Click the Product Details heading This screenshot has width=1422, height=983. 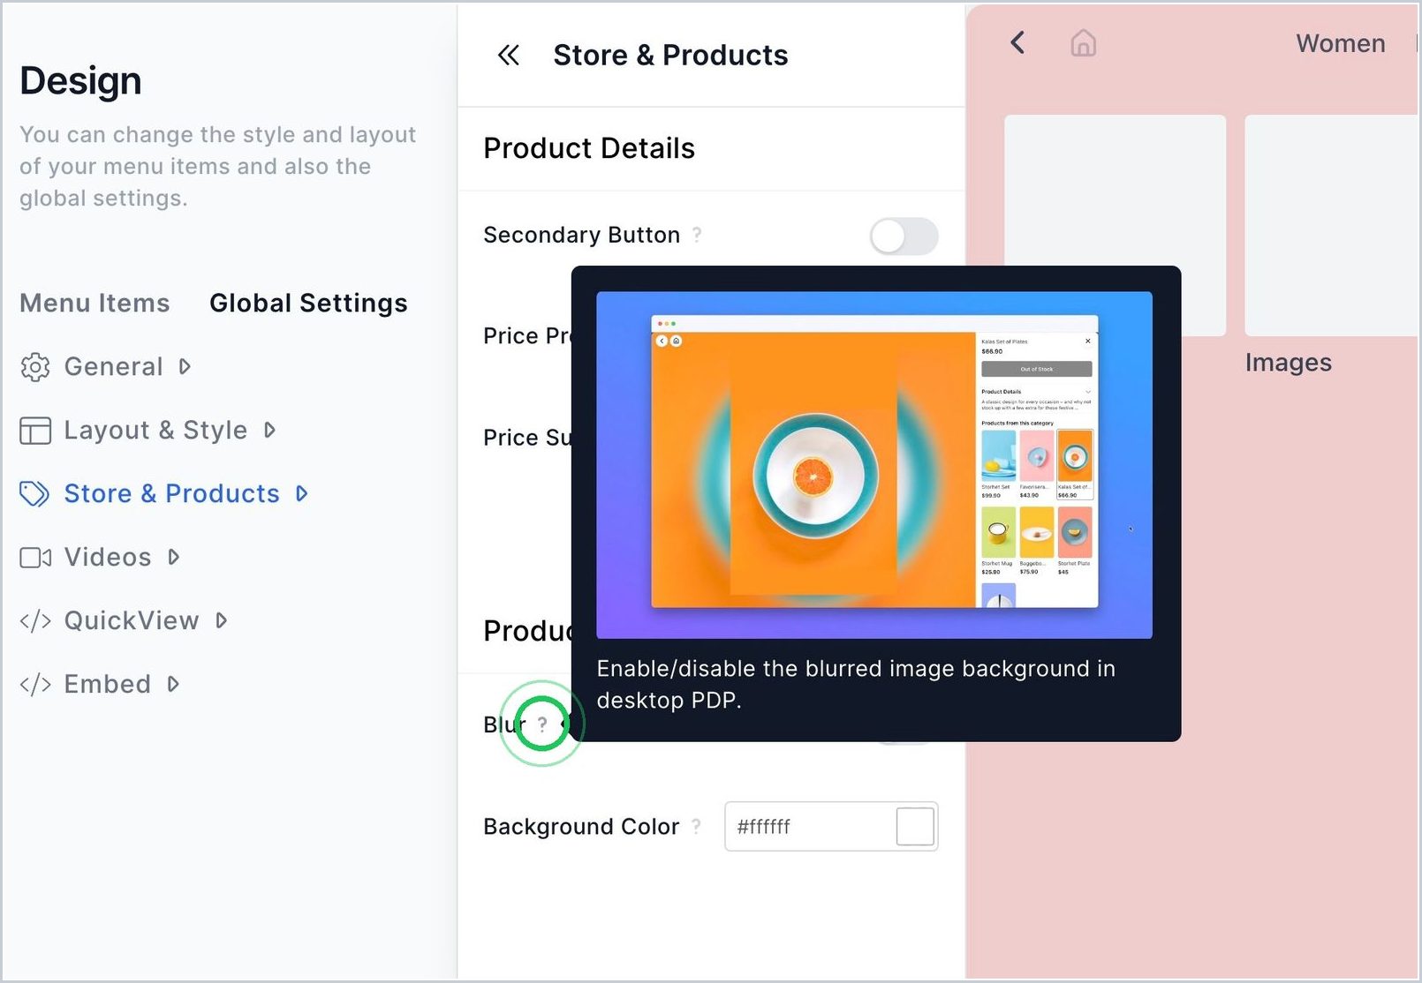click(x=589, y=148)
